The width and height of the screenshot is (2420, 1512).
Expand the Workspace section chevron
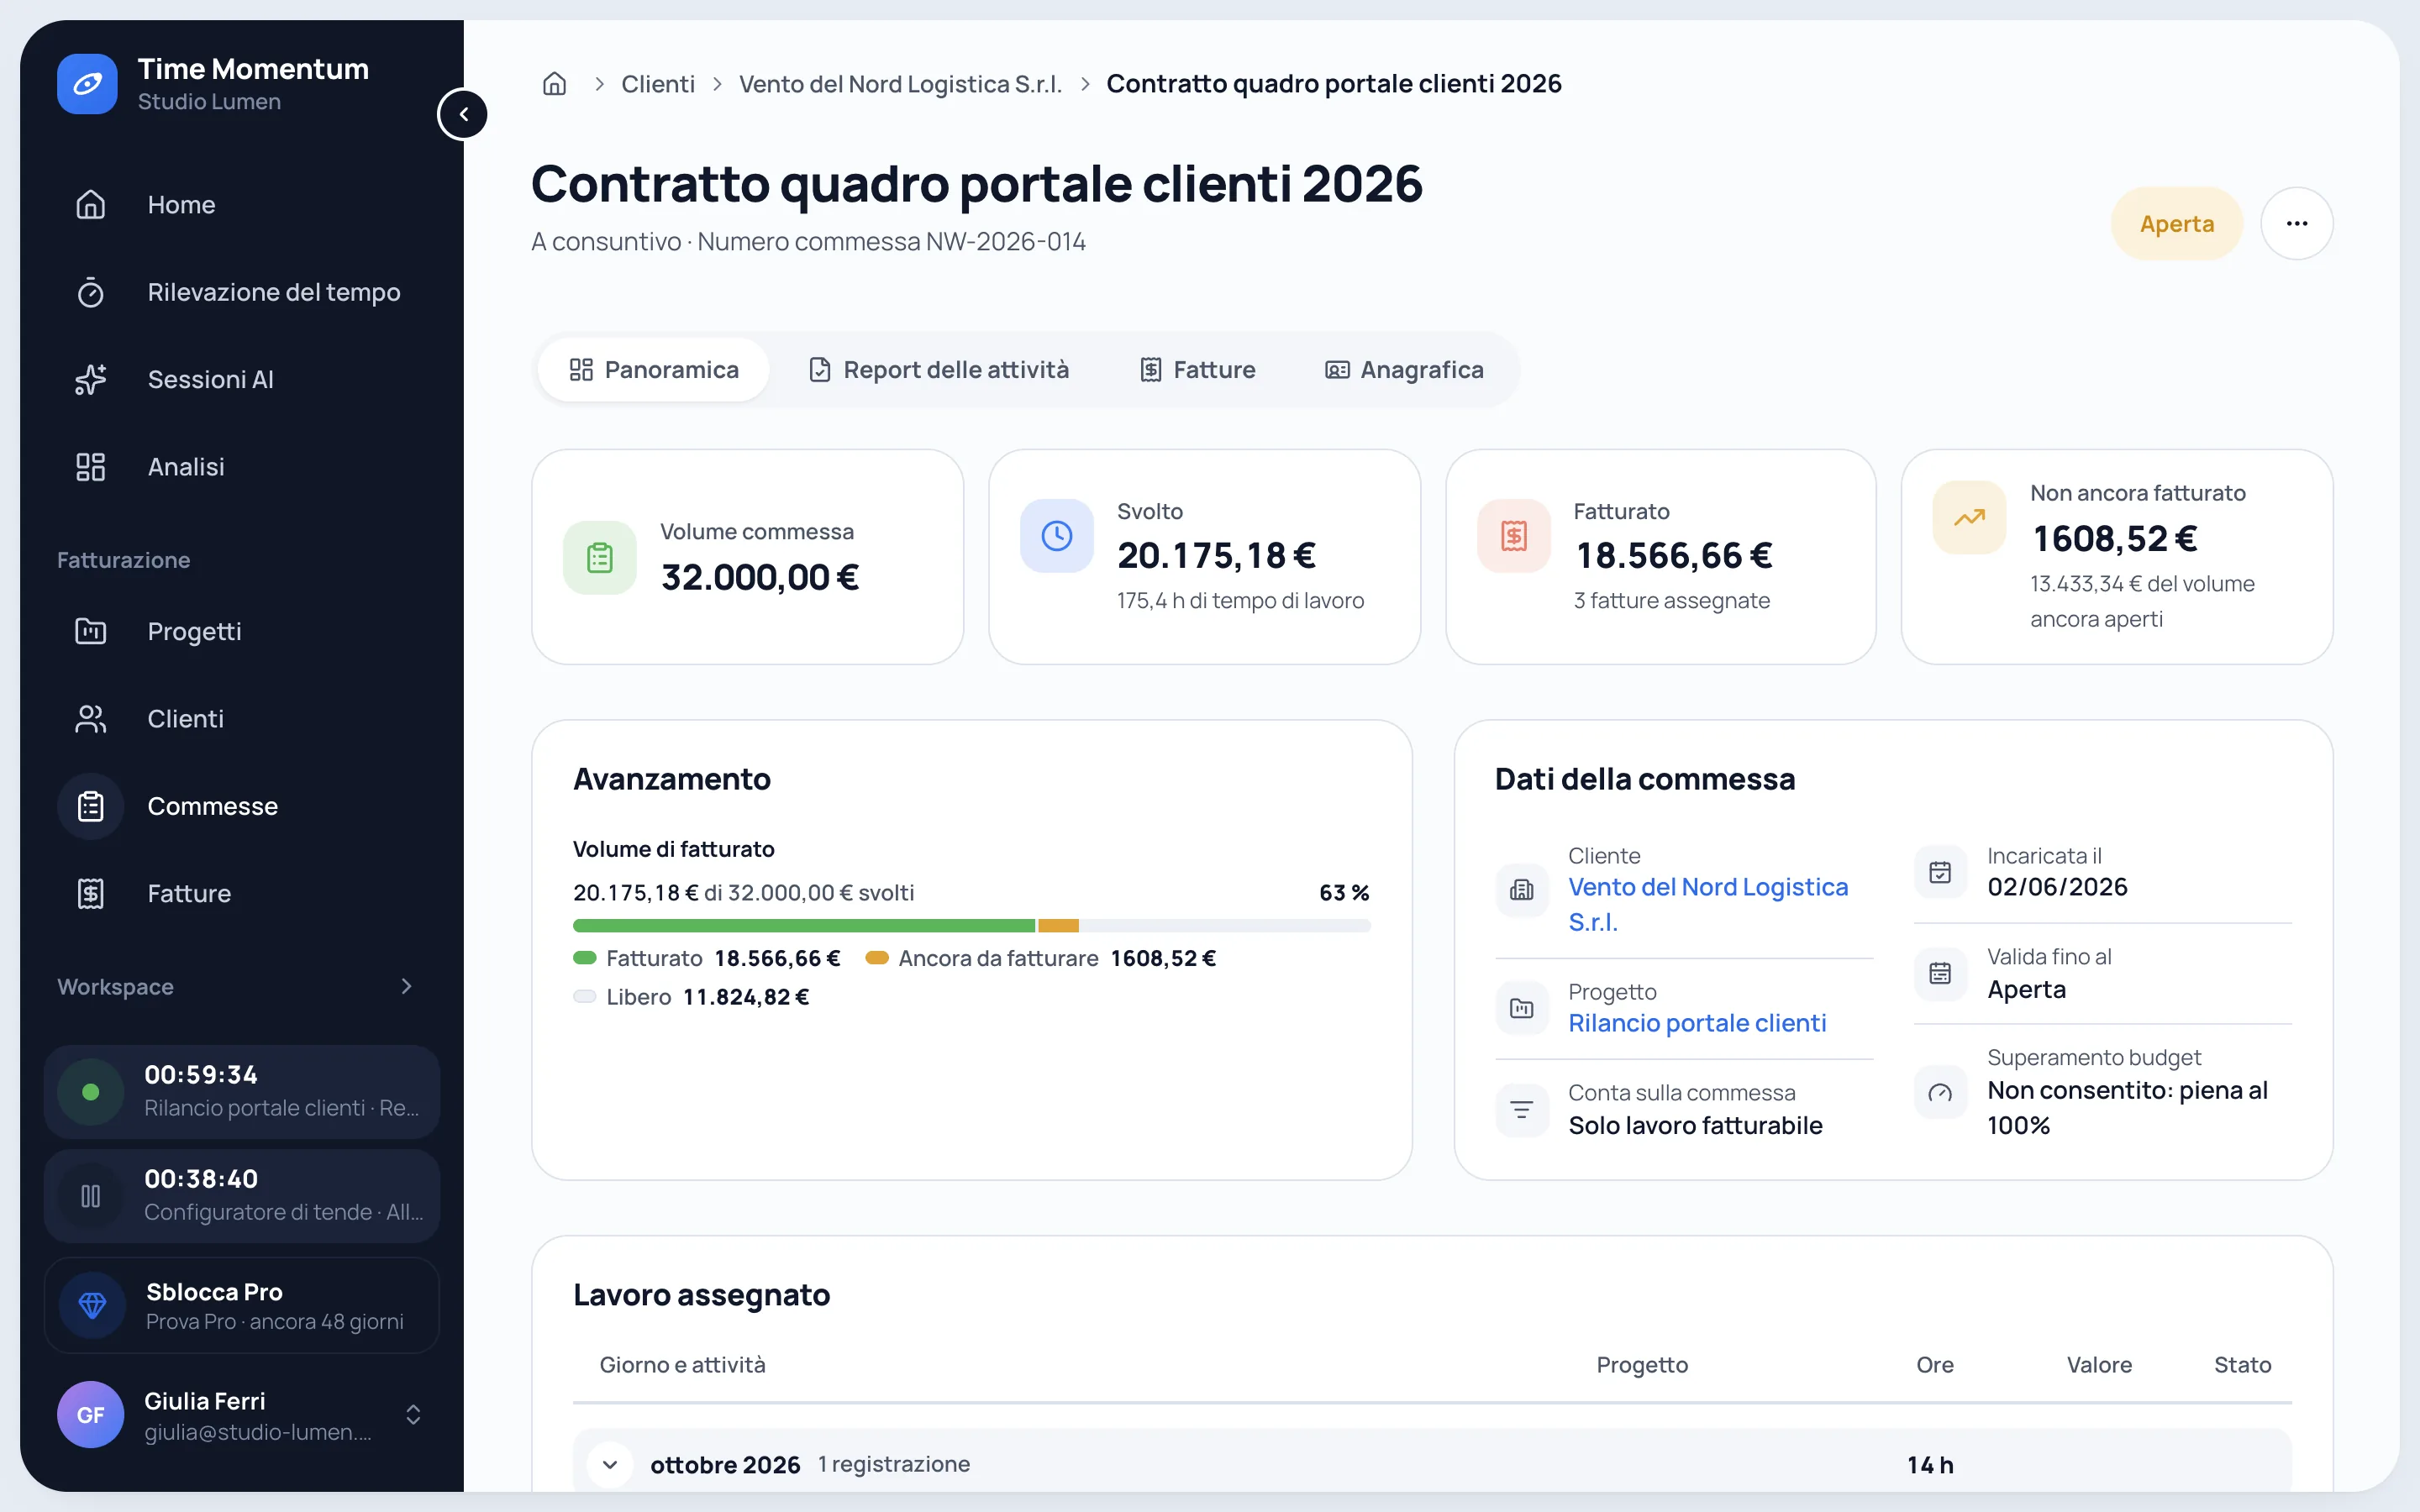(406, 986)
